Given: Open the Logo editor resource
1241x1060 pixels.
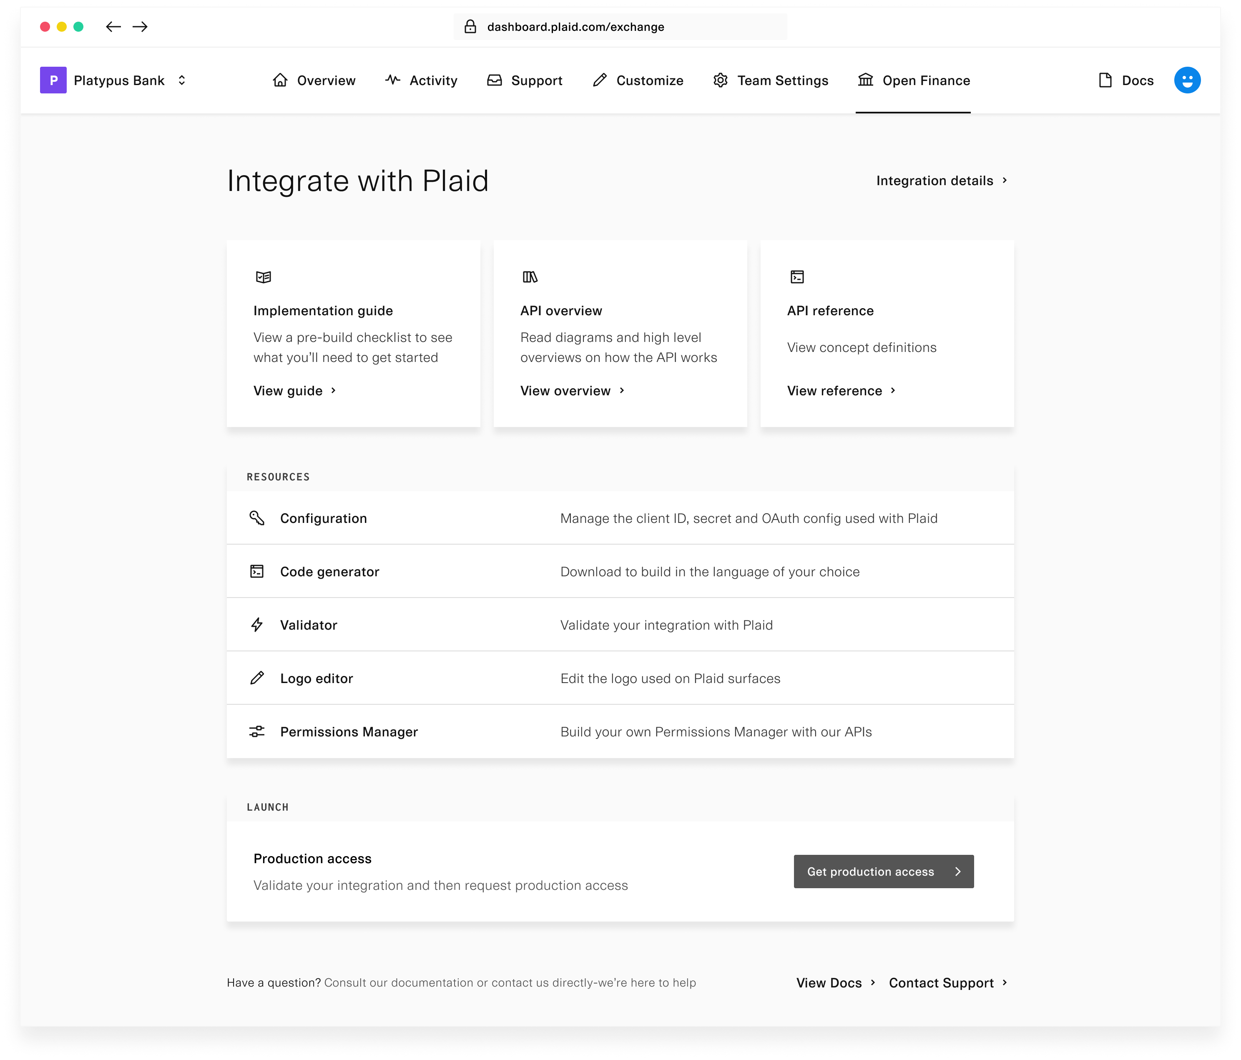Looking at the screenshot, I should [620, 678].
